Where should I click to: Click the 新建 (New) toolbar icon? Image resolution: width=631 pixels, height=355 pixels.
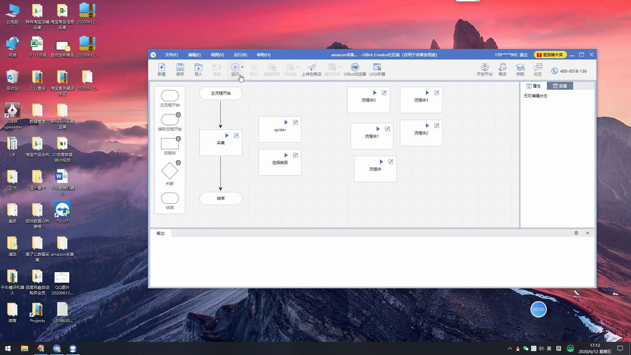[161, 69]
